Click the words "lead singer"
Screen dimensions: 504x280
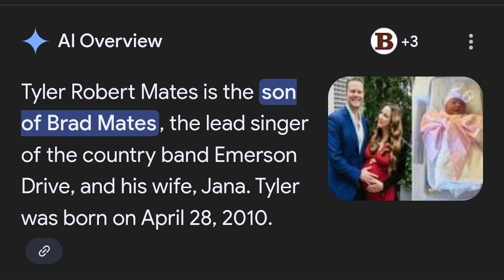click(259, 123)
